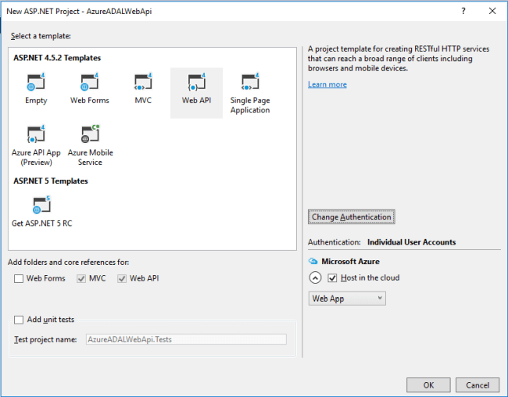Screen dimensions: 508x397
Task: Toggle the MVC core references checkbox
Action: 81,279
